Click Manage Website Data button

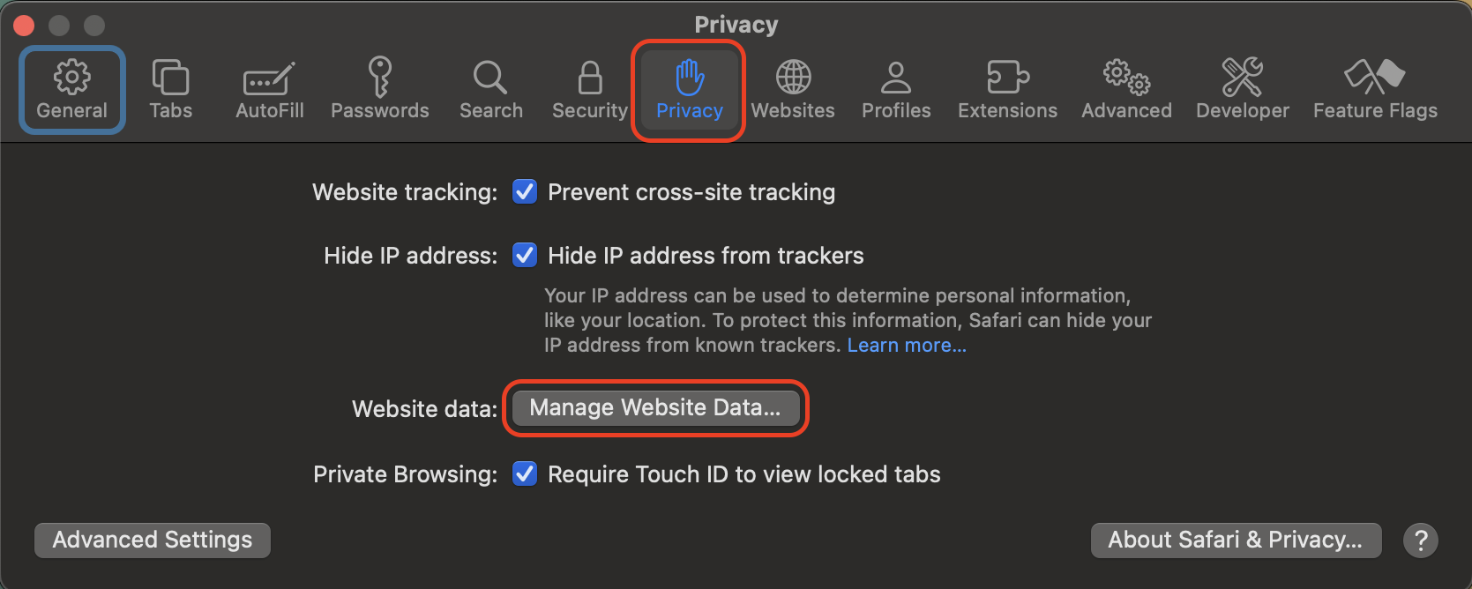[x=654, y=408]
